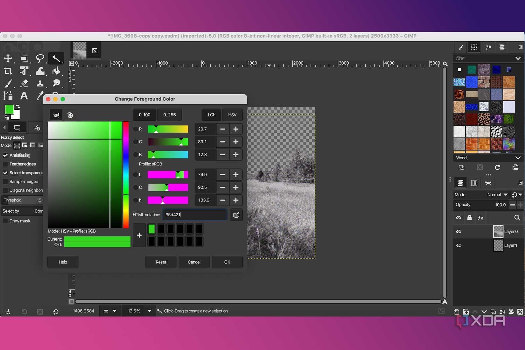Select the Bucket Fill tool

click(x=56, y=71)
